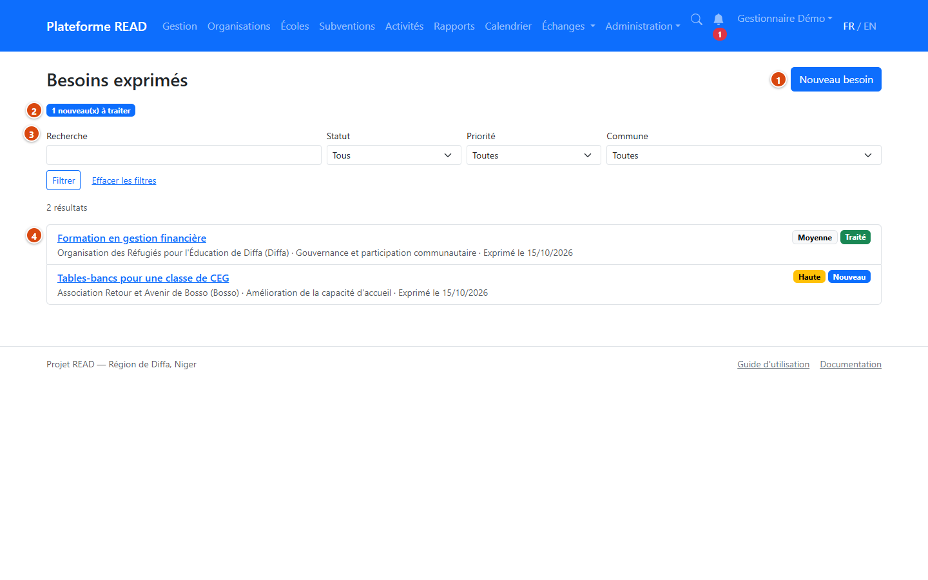The image size is (928, 580).
Task: Open the notifications bell
Action: pyautogui.click(x=719, y=19)
